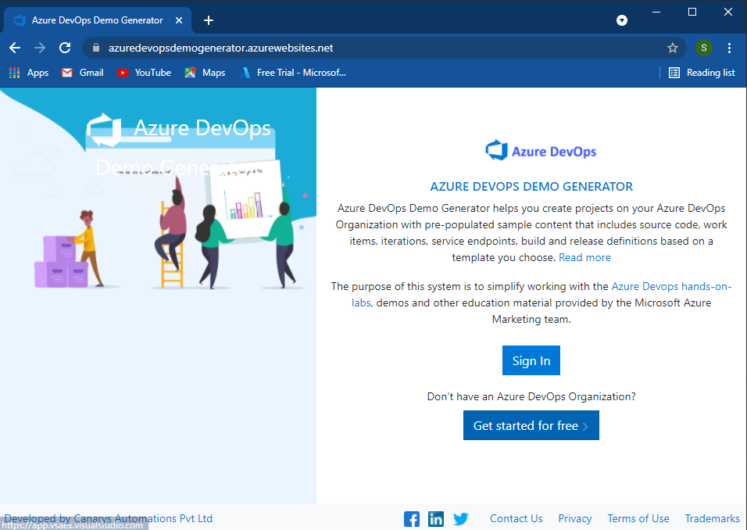Open the Reading list panel
This screenshot has height=530, width=747.
tap(702, 72)
